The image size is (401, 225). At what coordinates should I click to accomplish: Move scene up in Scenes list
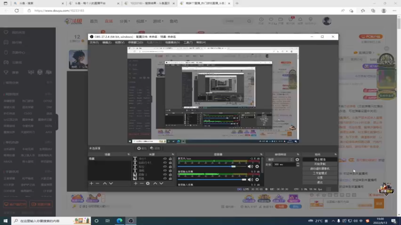click(x=105, y=183)
